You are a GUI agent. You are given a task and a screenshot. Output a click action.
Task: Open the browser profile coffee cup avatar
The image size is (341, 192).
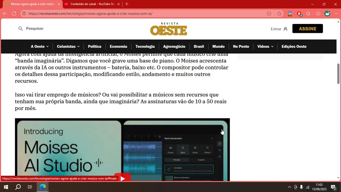tap(327, 13)
